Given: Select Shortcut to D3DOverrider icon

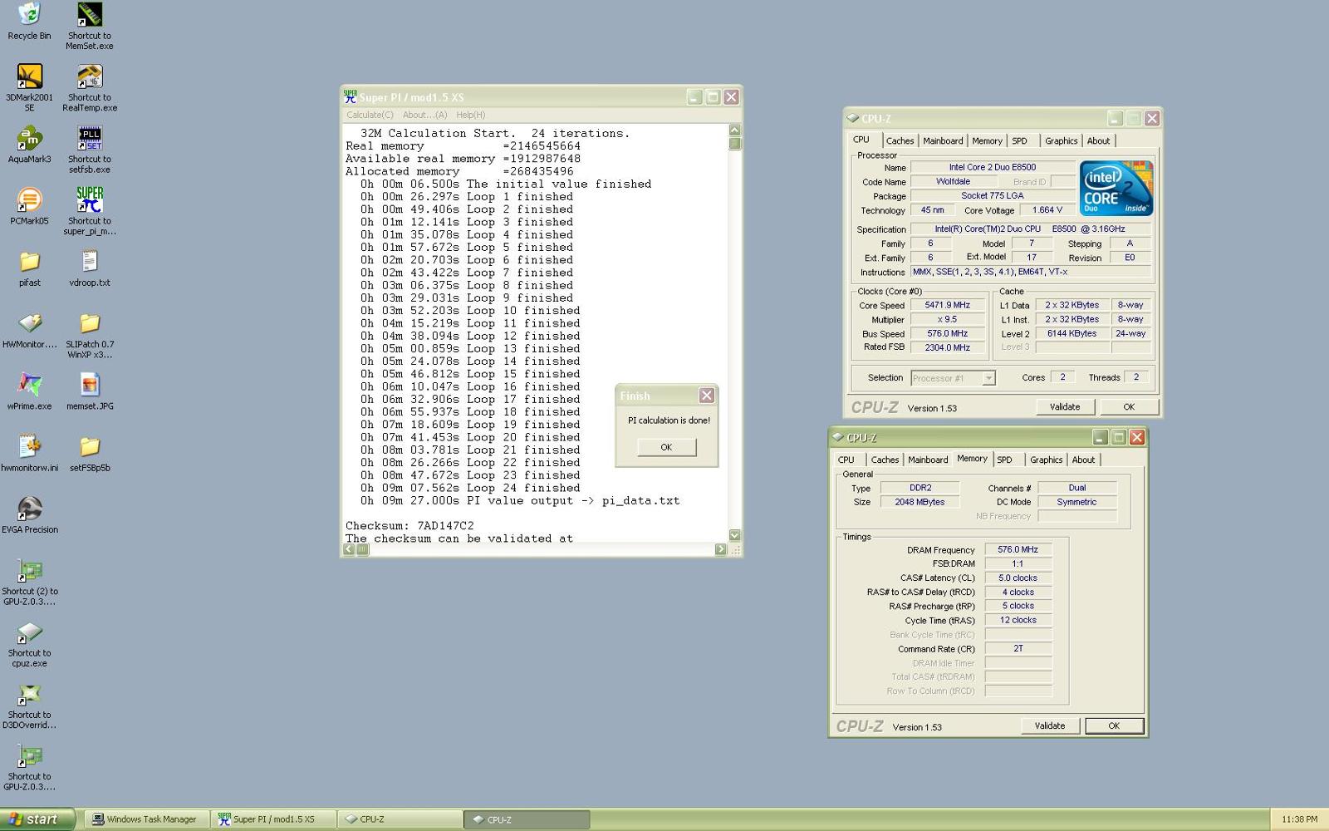Looking at the screenshot, I should point(29,693).
